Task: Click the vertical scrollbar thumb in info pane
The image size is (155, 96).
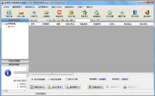Action: 28,73
